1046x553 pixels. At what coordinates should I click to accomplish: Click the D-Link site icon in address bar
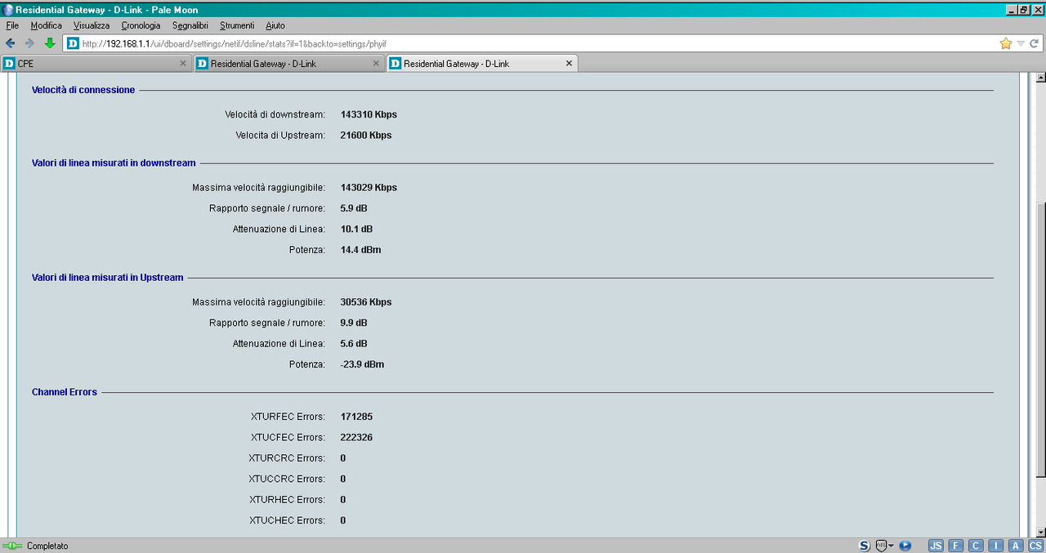(73, 43)
